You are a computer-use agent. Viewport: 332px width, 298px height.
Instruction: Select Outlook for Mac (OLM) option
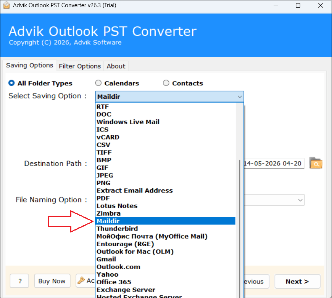pyautogui.click(x=165, y=251)
